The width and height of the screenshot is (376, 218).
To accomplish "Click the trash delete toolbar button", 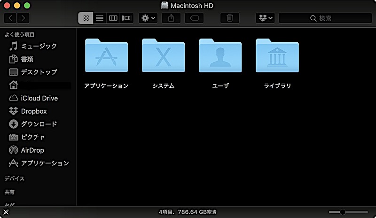I will [230, 18].
